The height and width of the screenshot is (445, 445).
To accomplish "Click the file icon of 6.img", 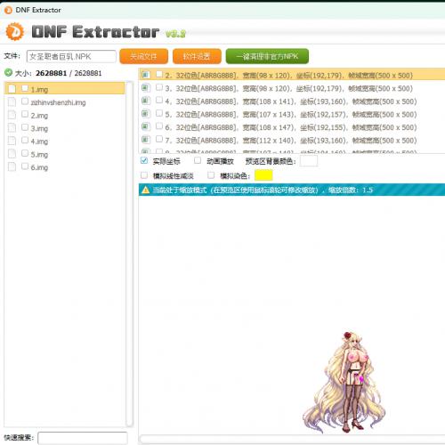I will pos(12,166).
